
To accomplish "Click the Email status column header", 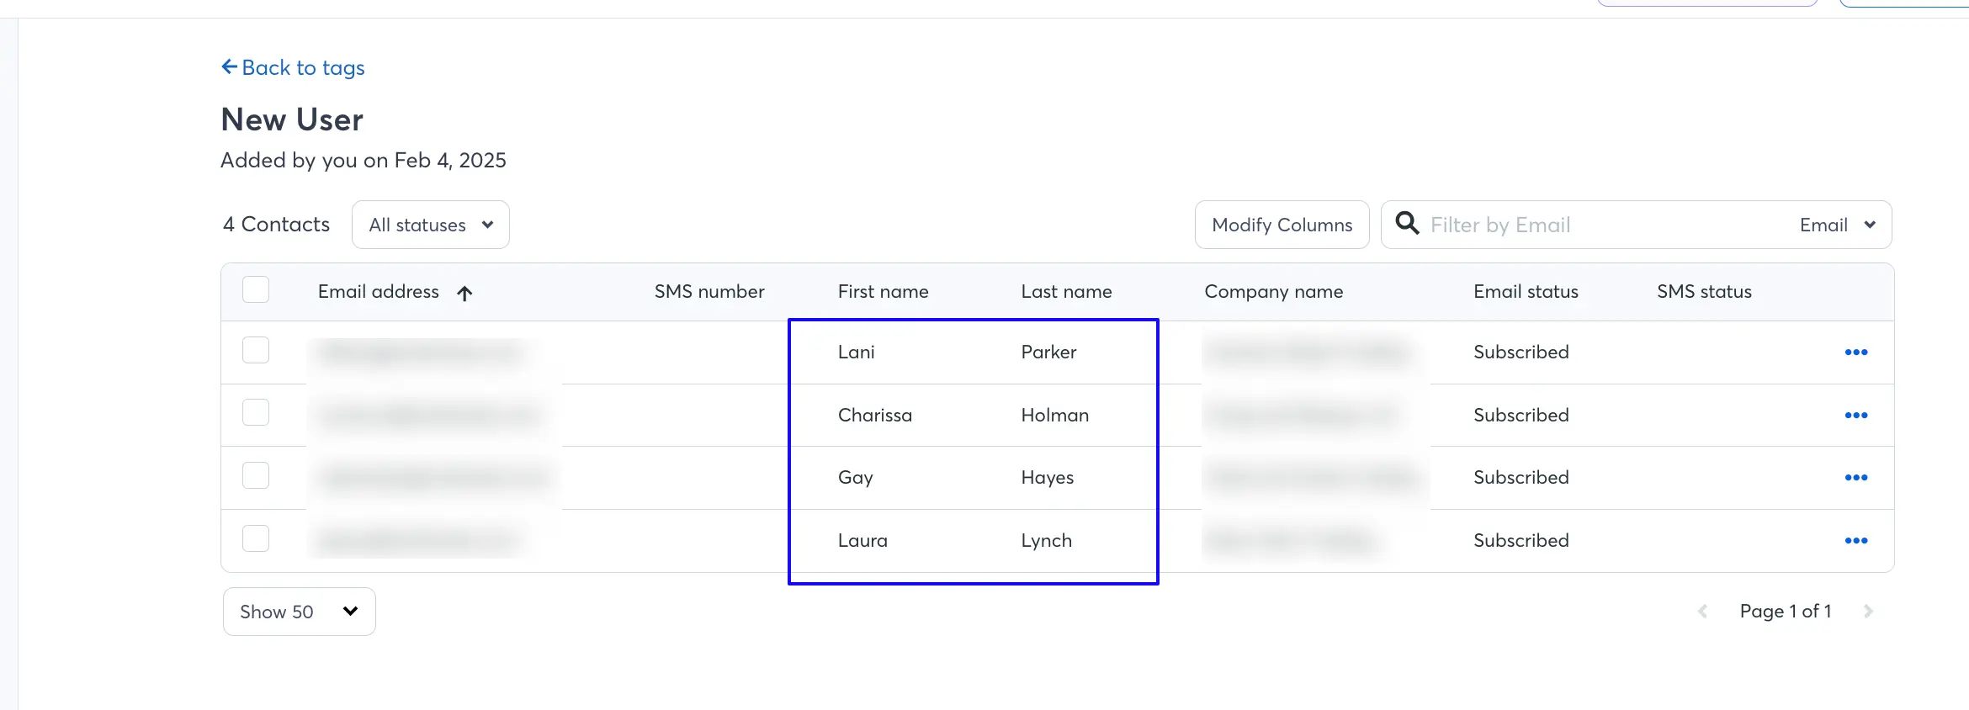I will [x=1526, y=292].
